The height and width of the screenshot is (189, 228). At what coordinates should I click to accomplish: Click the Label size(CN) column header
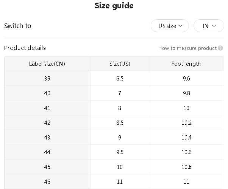(x=47, y=64)
